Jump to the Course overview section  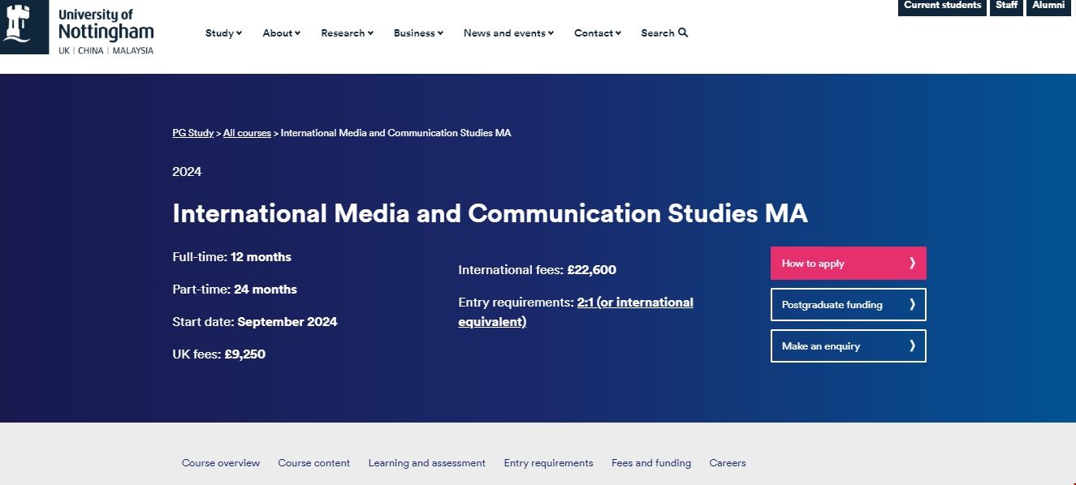(x=221, y=463)
